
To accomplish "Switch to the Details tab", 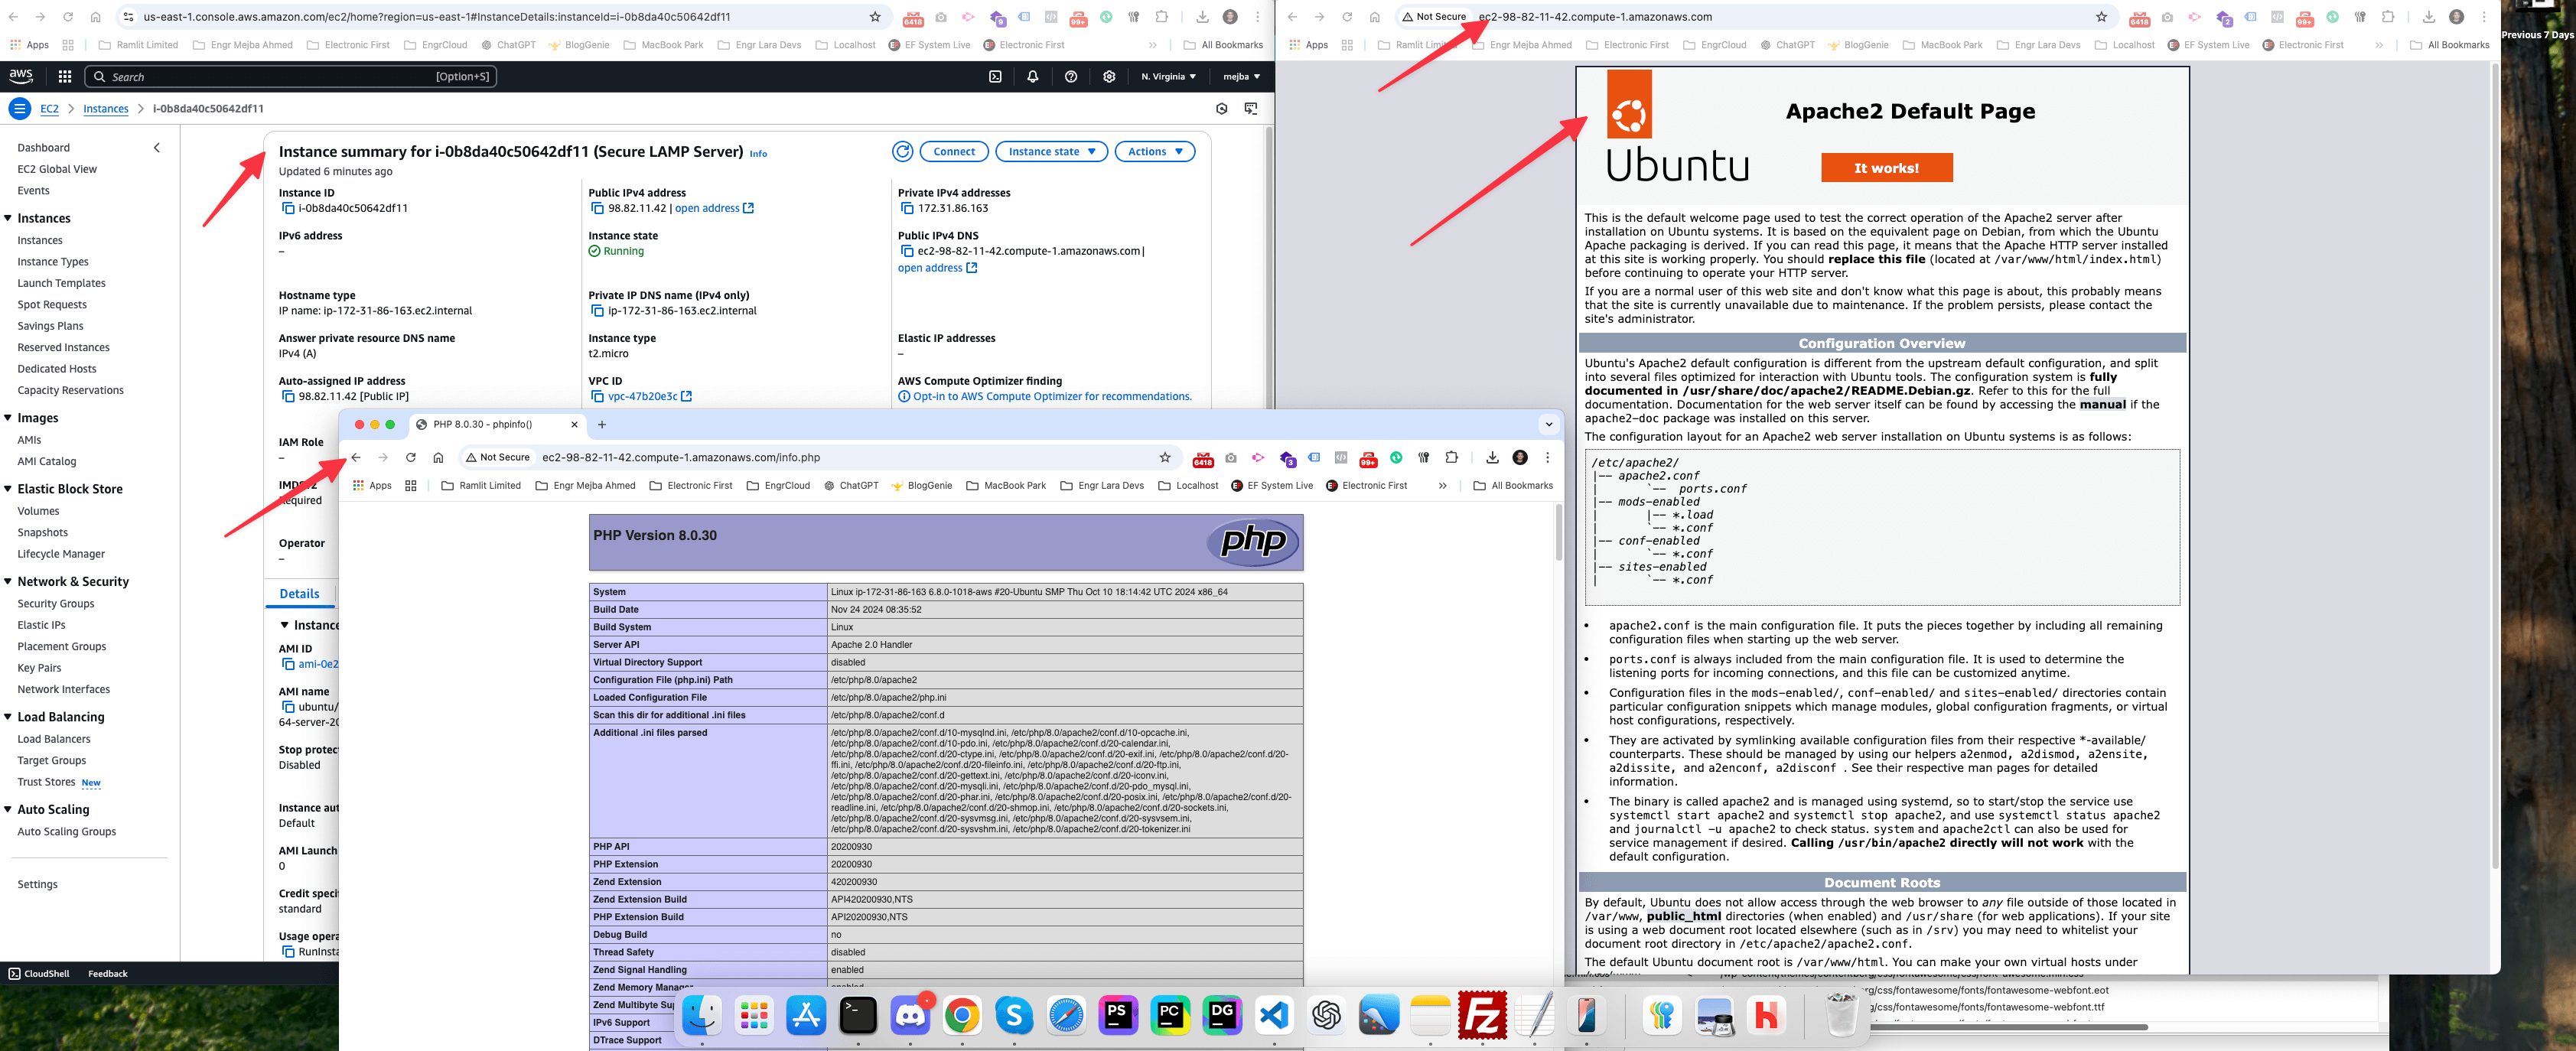I will point(299,594).
